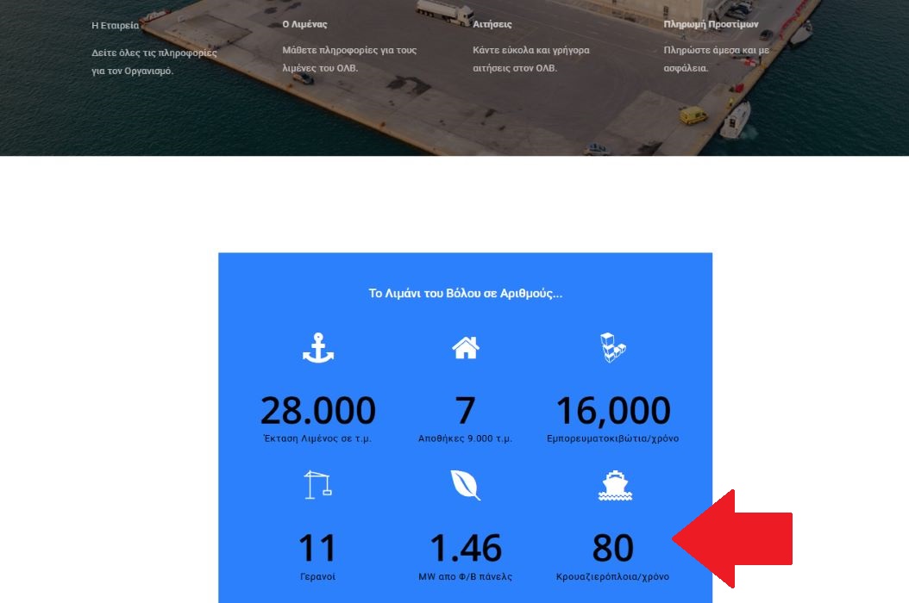Click the red arrow pointing at 80
Screen dimensions: 909x603
click(x=732, y=538)
